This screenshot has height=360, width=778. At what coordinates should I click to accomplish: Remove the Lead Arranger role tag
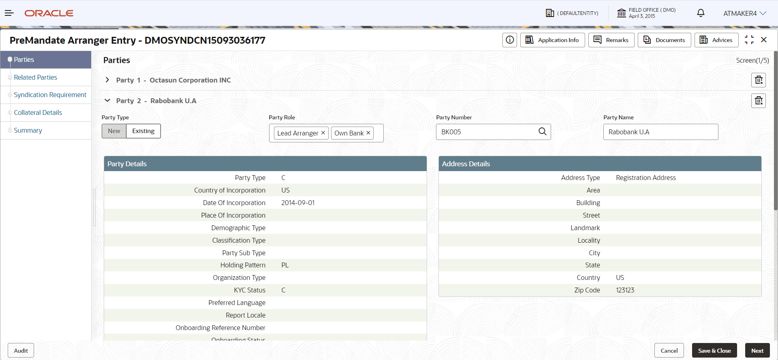(x=323, y=133)
